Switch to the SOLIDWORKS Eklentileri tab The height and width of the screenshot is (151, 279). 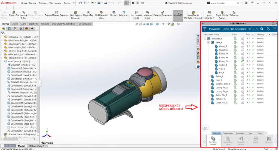click(x=64, y=24)
